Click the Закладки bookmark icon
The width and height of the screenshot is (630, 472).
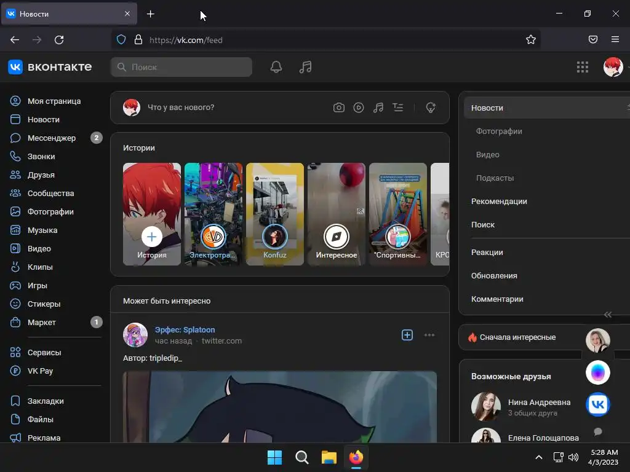tap(15, 401)
